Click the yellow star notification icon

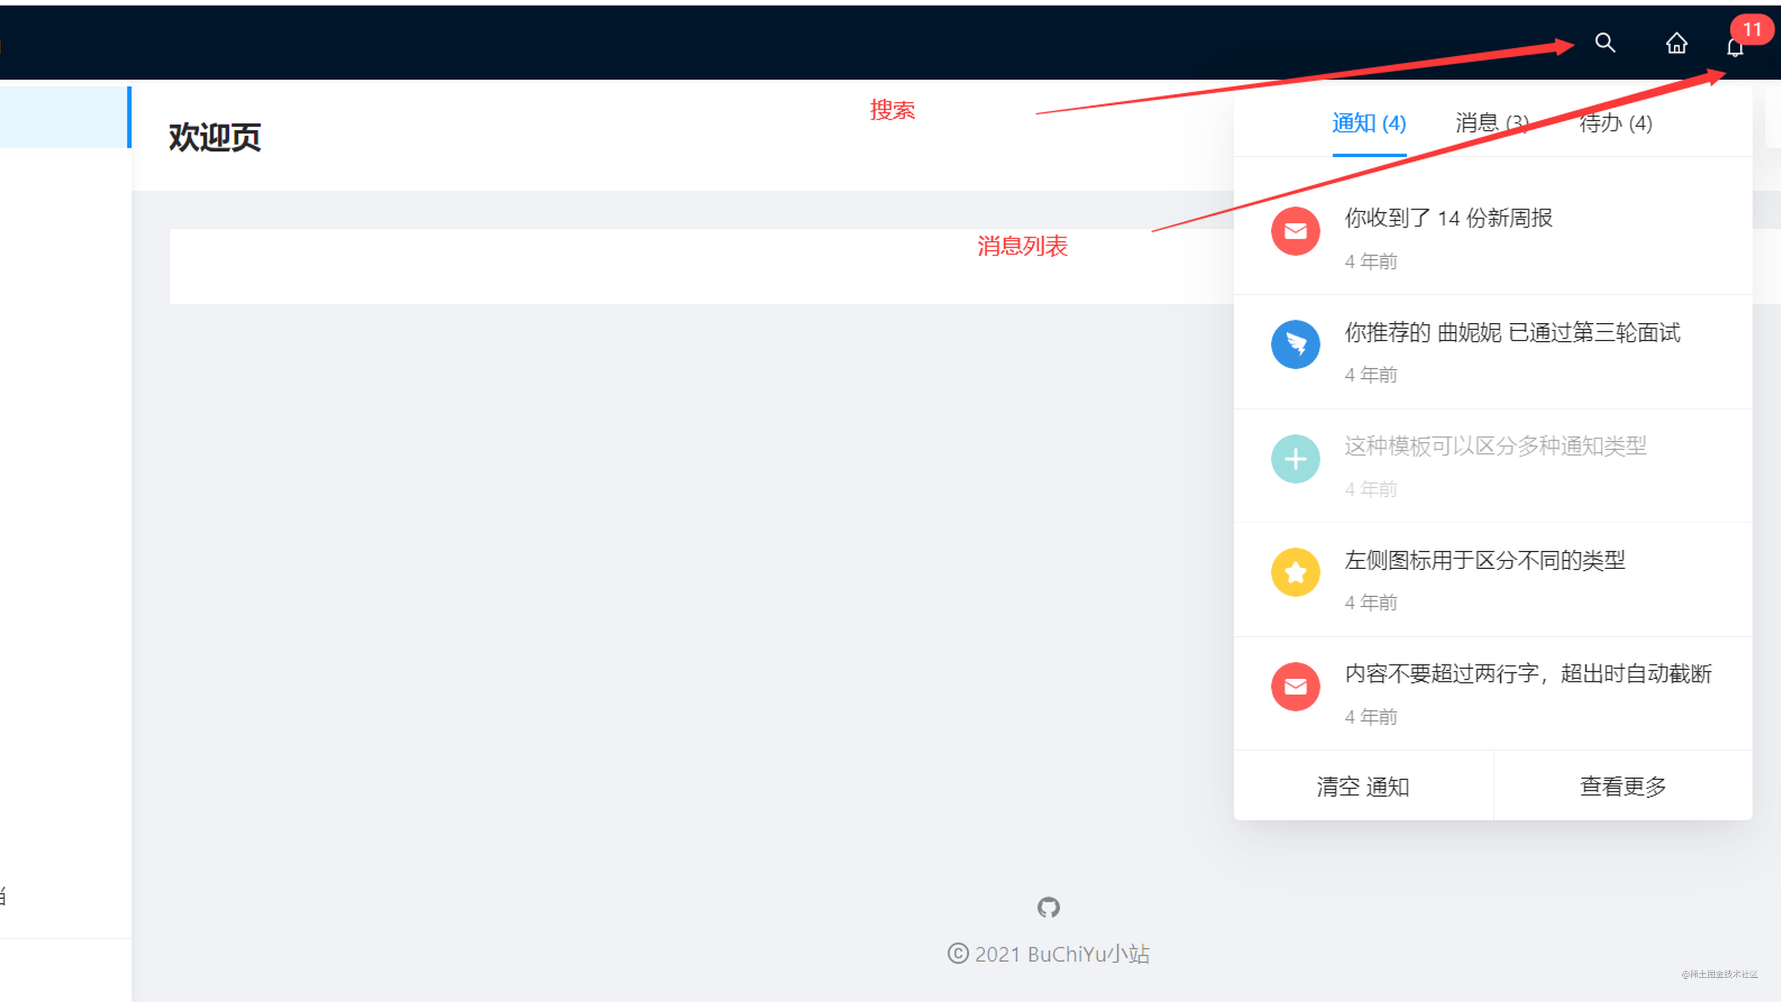[x=1295, y=572]
